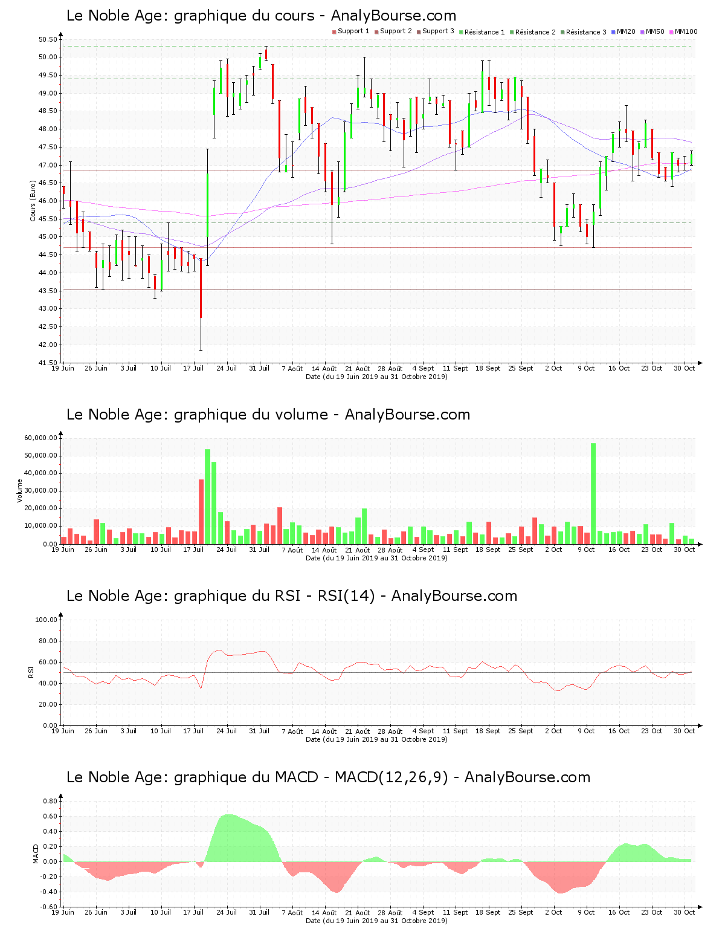Image resolution: width=725 pixels, height=937 pixels.
Task: Click the MACD chart date range caption
Action: (x=376, y=921)
